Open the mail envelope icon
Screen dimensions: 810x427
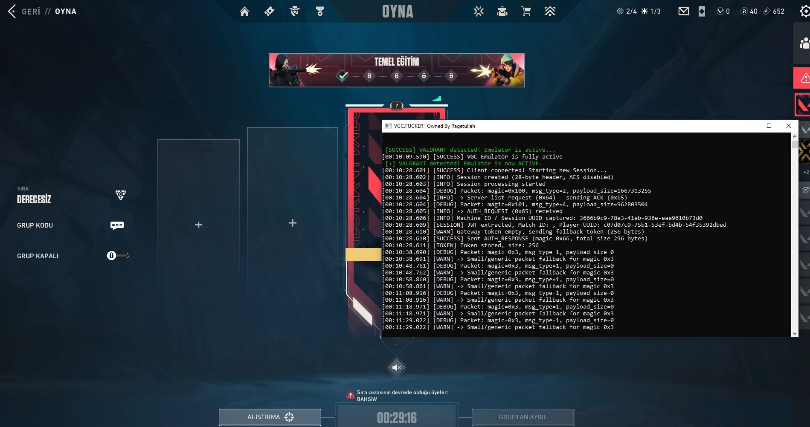point(684,12)
